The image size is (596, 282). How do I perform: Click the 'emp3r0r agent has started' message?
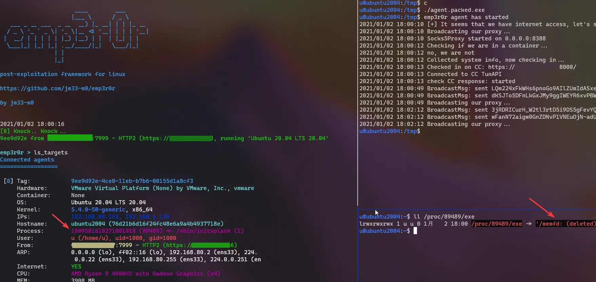pos(466,17)
